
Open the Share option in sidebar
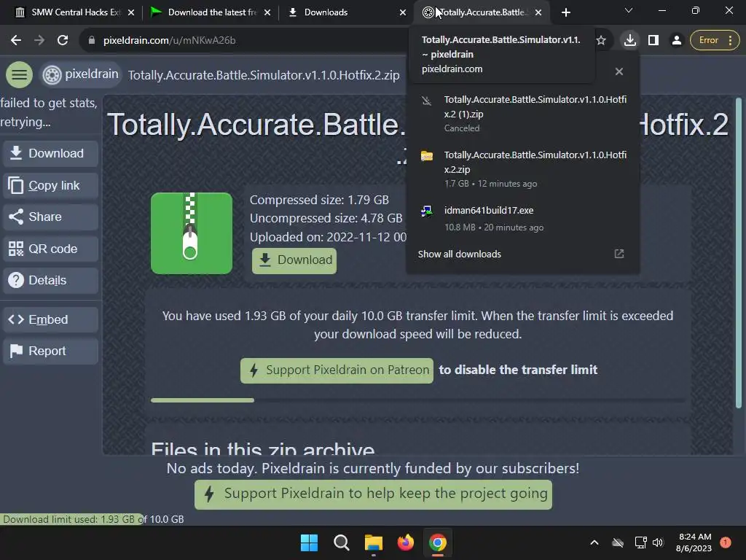click(50, 217)
